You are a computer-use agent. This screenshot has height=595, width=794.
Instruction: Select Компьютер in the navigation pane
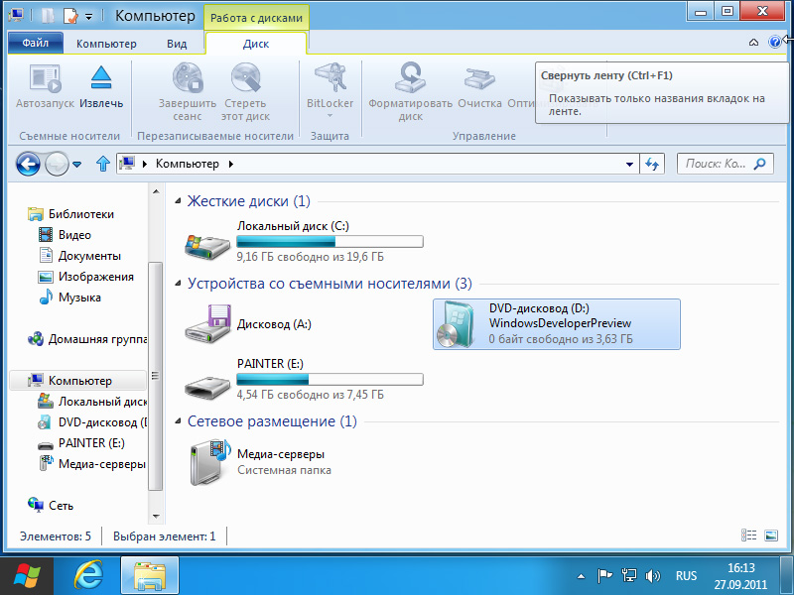pos(78,381)
